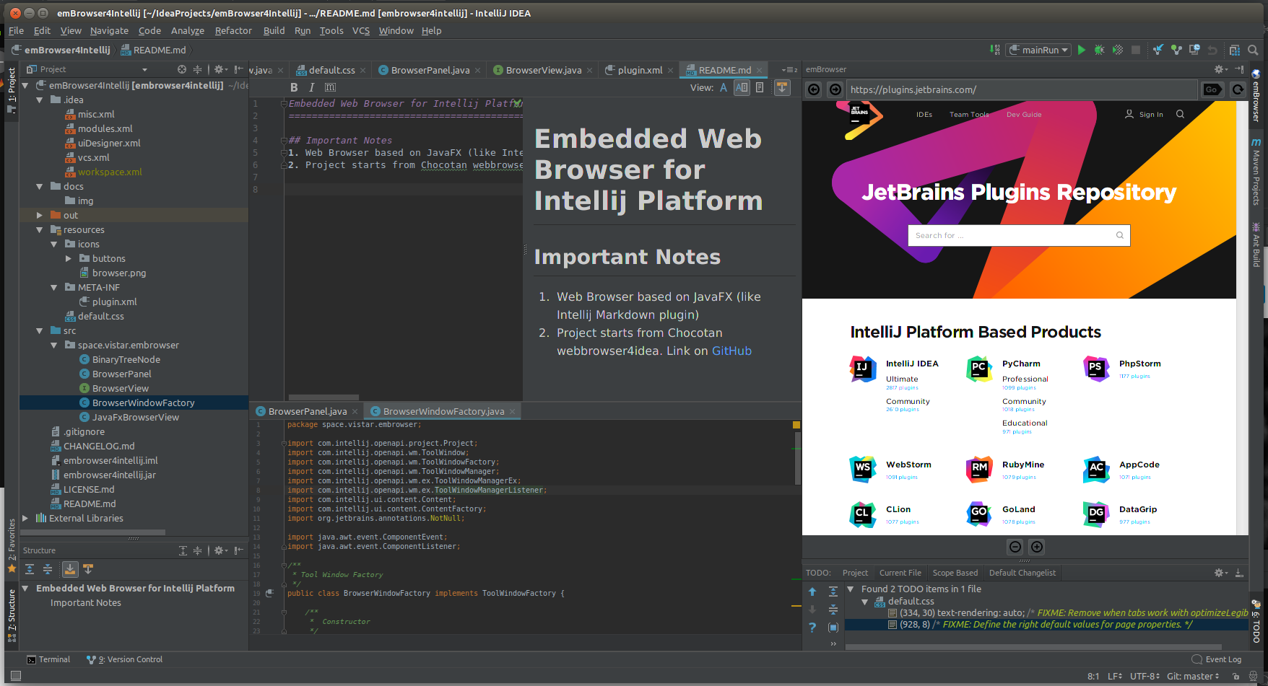Open the mainRun run configuration dropdown
Image resolution: width=1268 pixels, height=686 pixels.
tap(1039, 50)
